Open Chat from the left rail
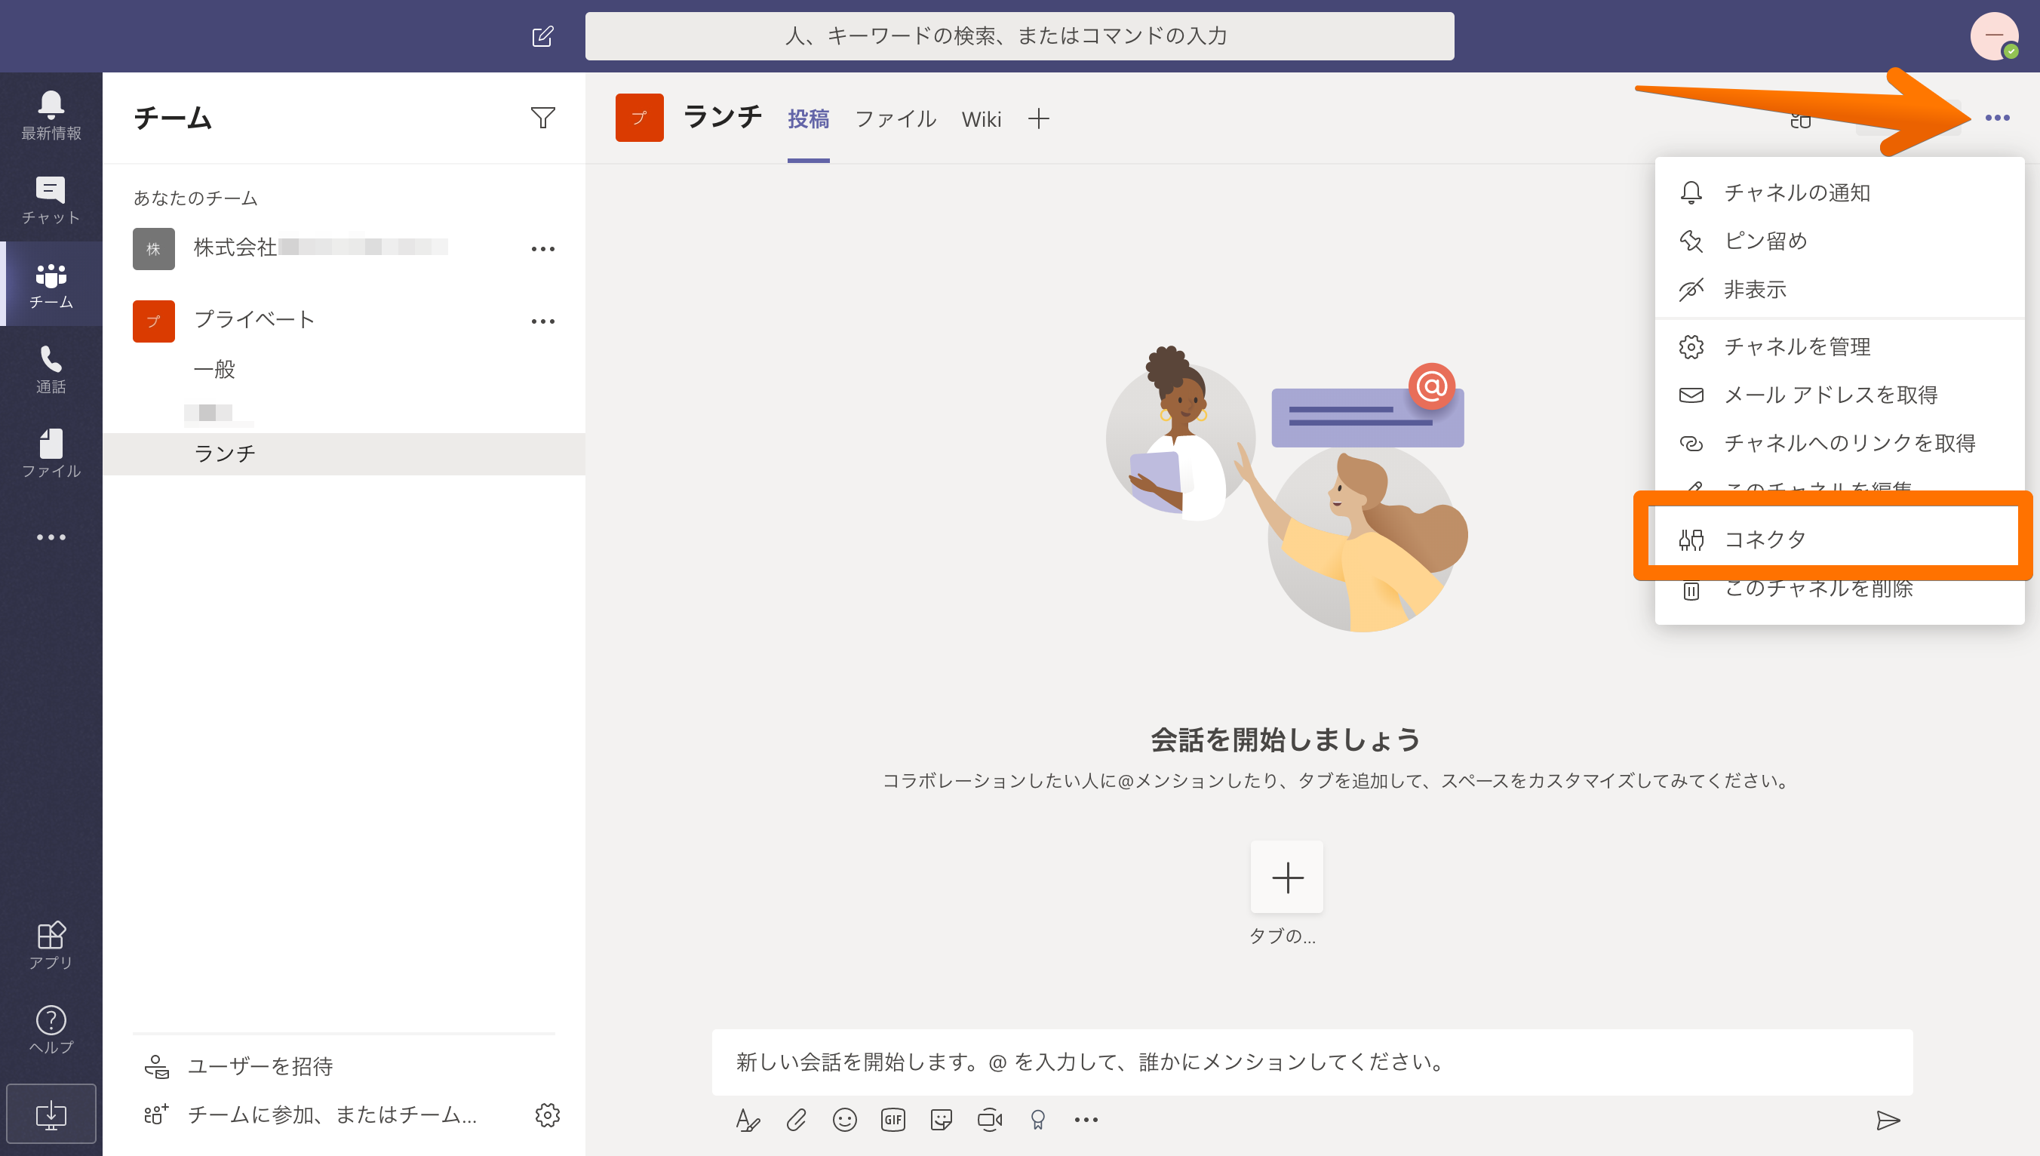The image size is (2040, 1156). click(x=51, y=199)
